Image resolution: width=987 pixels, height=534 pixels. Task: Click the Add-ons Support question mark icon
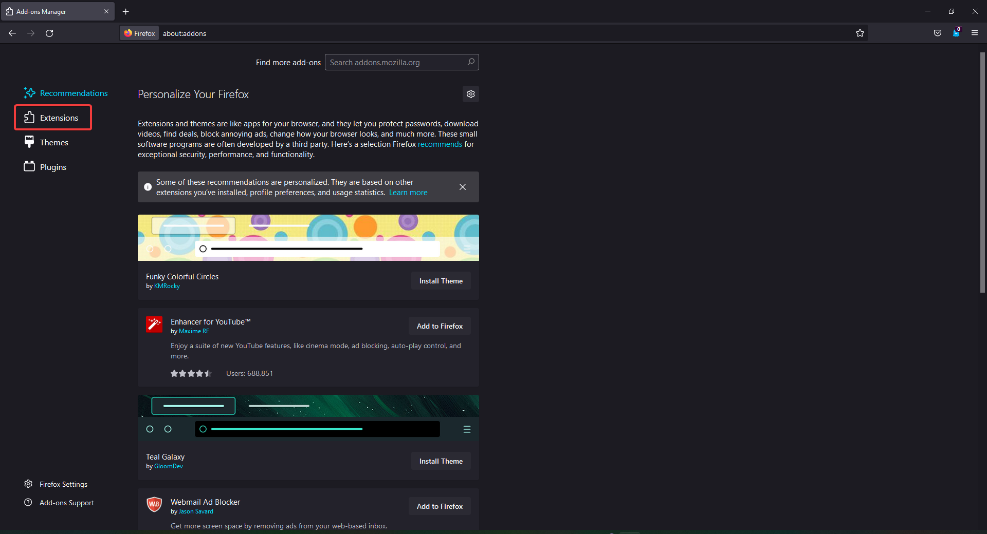click(x=28, y=502)
